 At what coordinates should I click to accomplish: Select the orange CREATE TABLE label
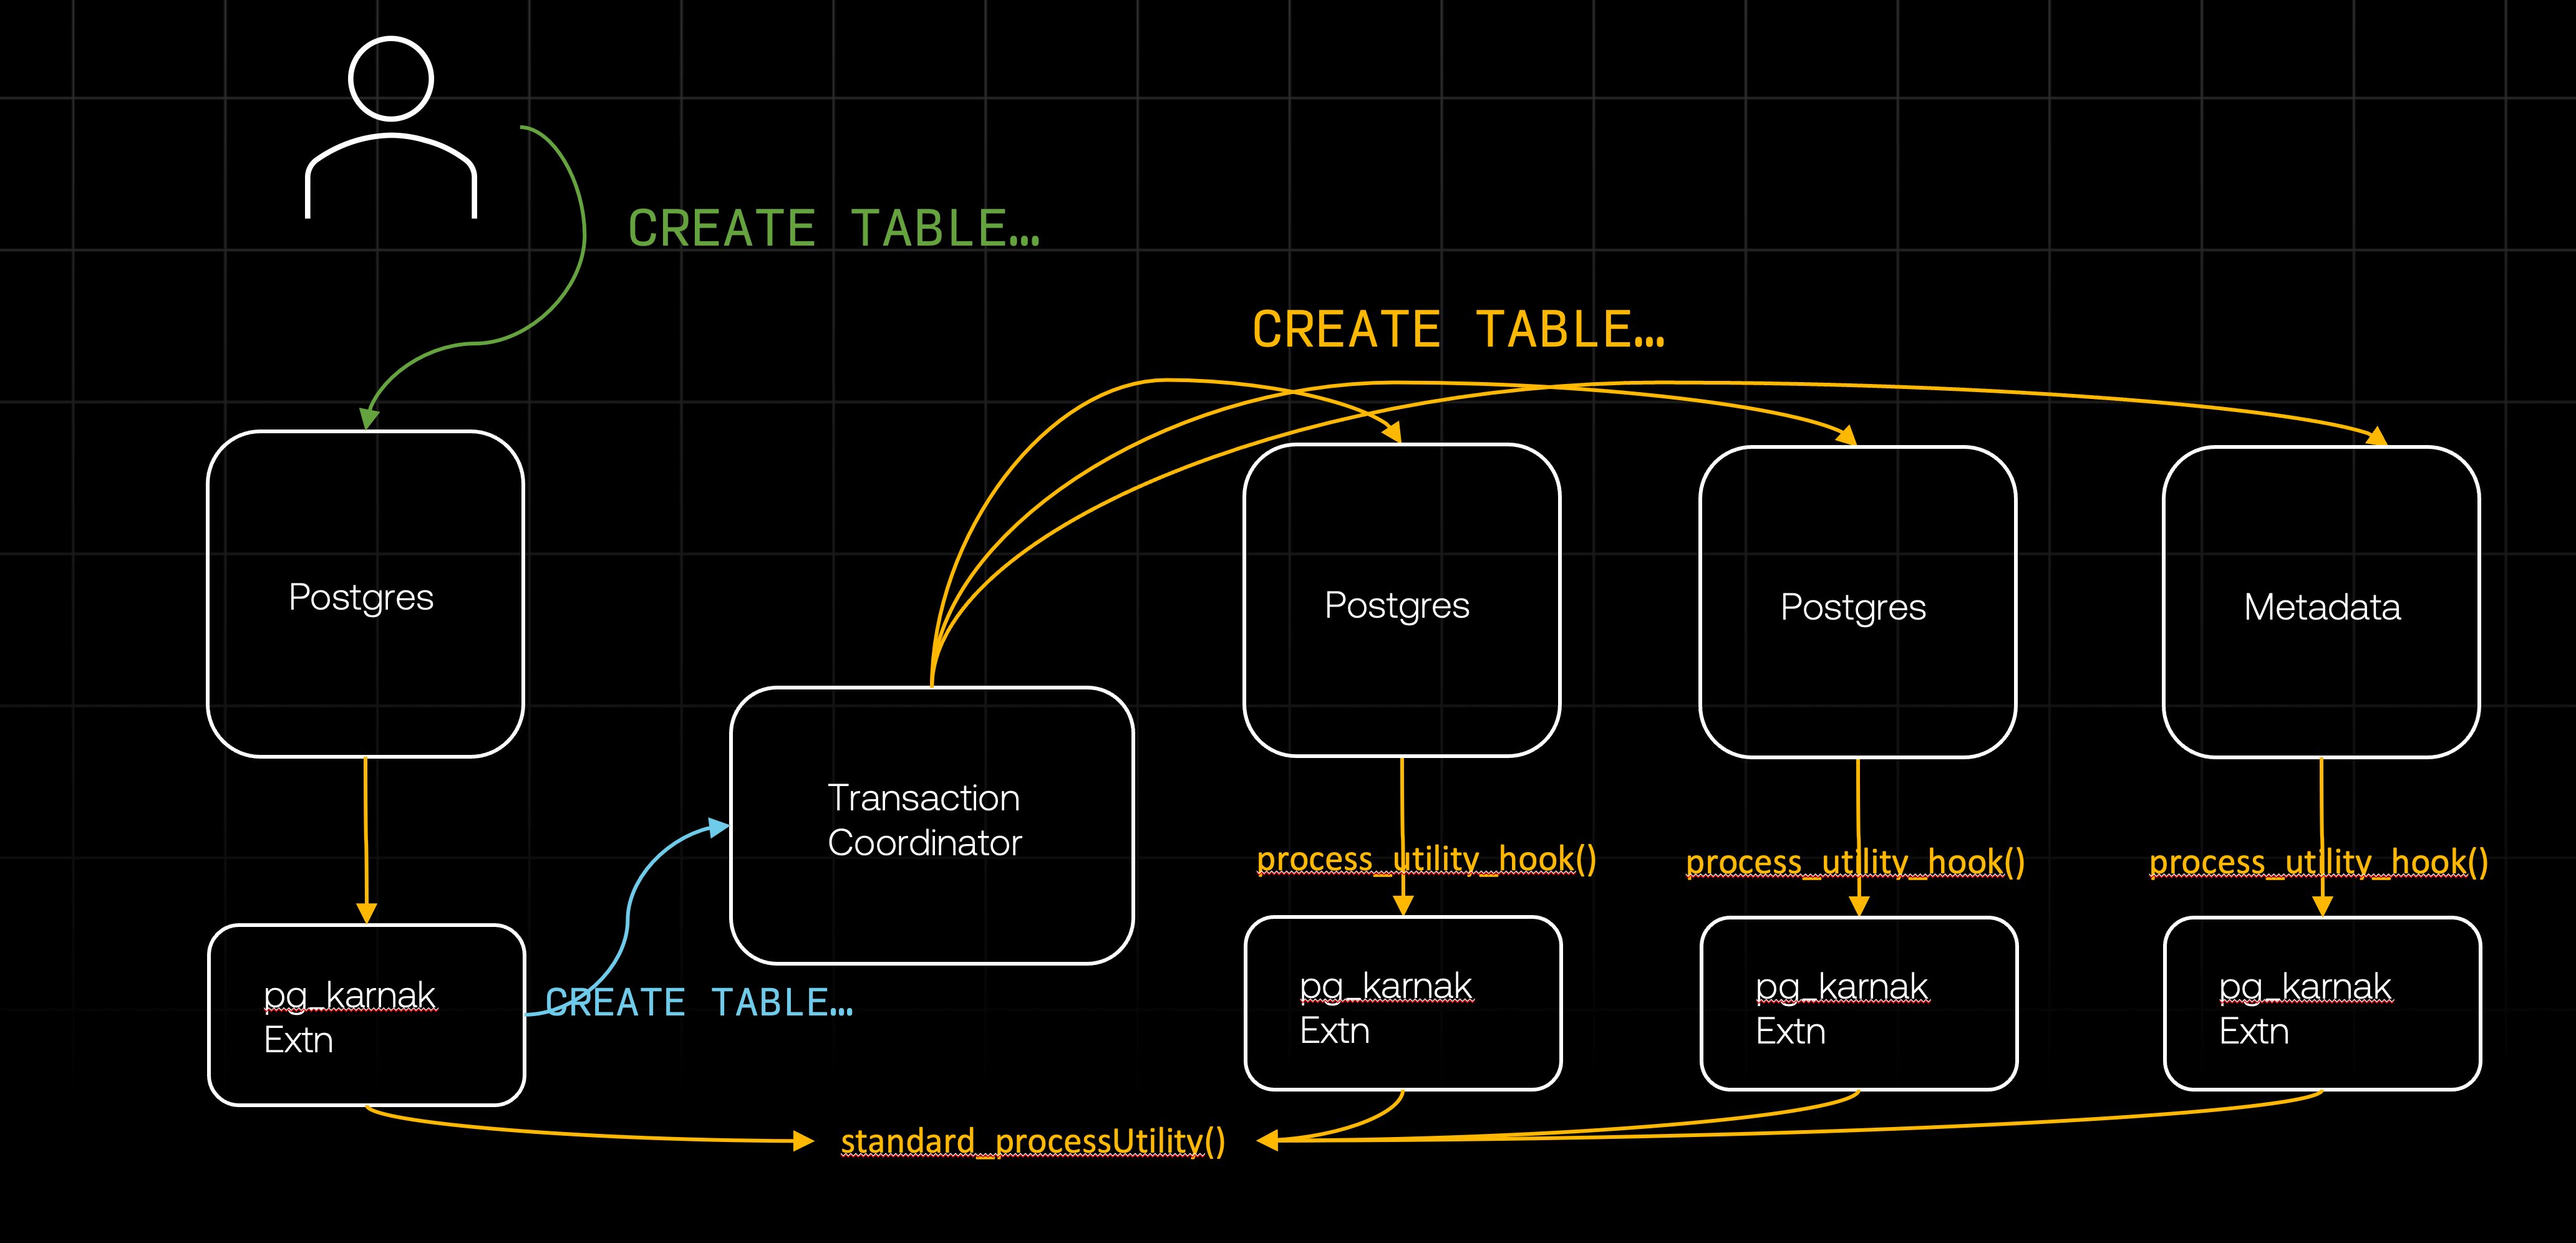pos(1457,330)
